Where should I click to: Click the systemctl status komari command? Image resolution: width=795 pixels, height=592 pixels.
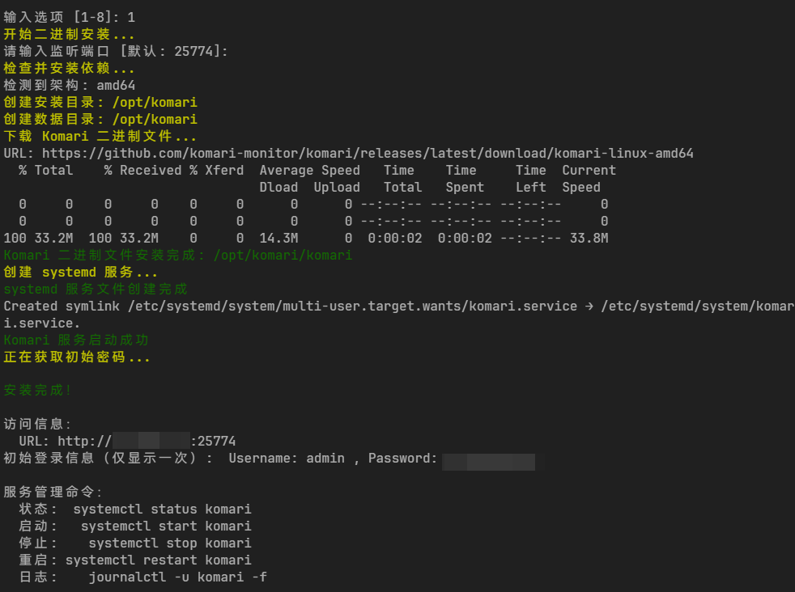pyautogui.click(x=162, y=510)
